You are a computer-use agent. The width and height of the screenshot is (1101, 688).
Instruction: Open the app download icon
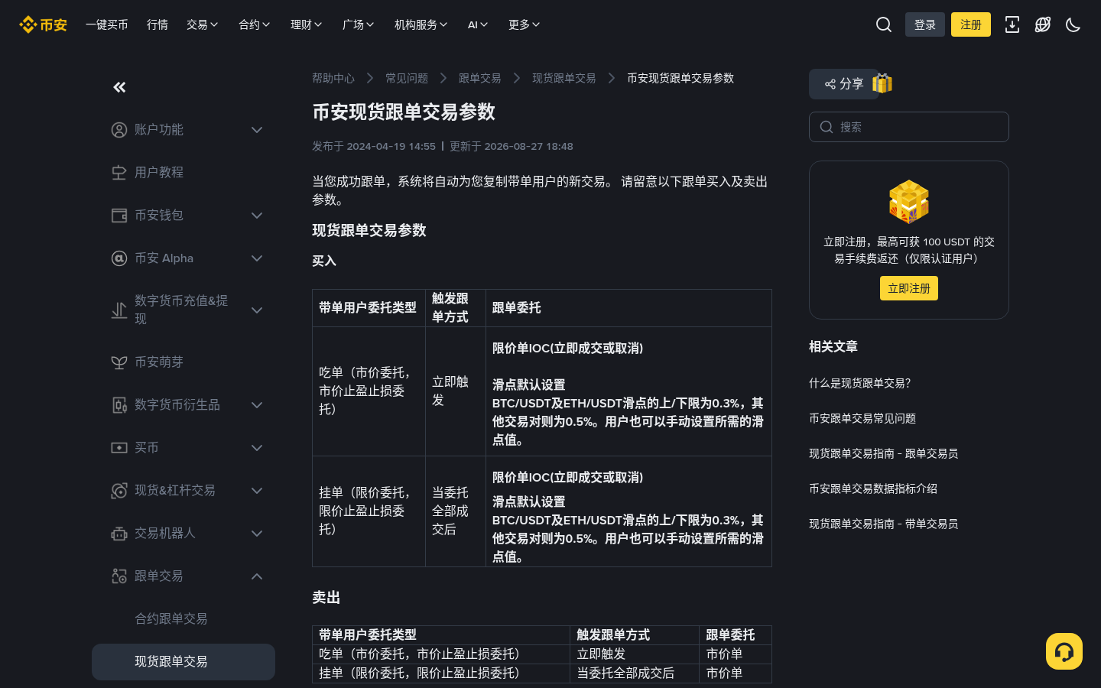click(x=1012, y=24)
